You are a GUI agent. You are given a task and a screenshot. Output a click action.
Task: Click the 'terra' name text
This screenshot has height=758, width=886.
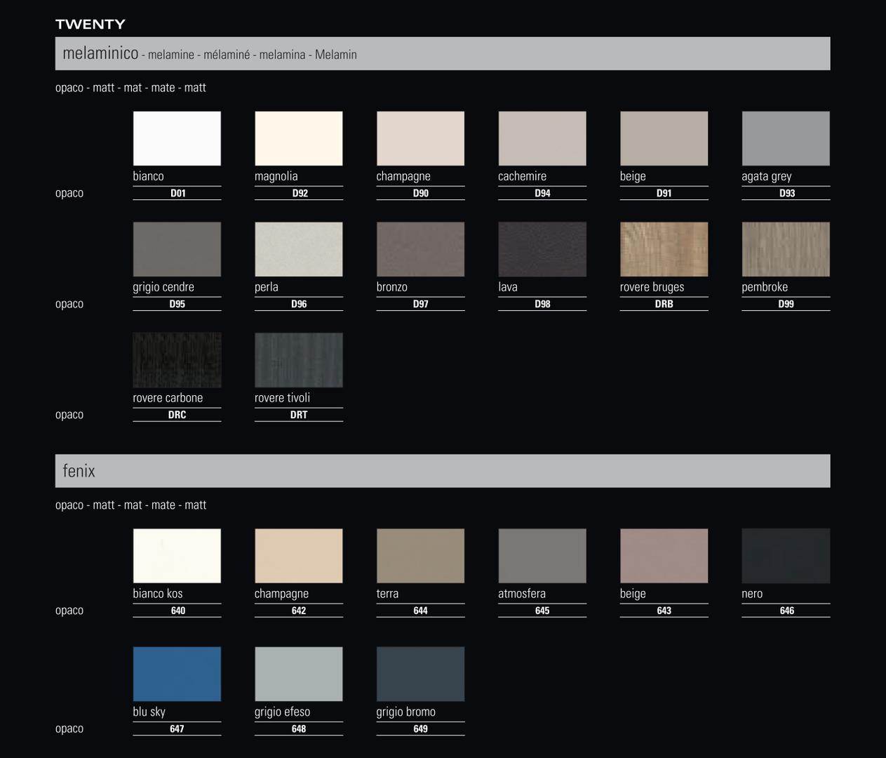(387, 594)
